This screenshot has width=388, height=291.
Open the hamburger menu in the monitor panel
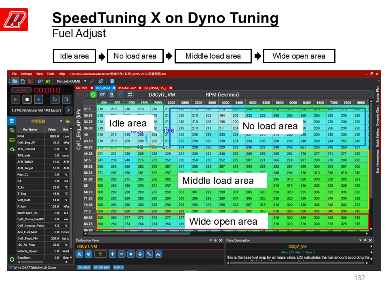point(12,121)
